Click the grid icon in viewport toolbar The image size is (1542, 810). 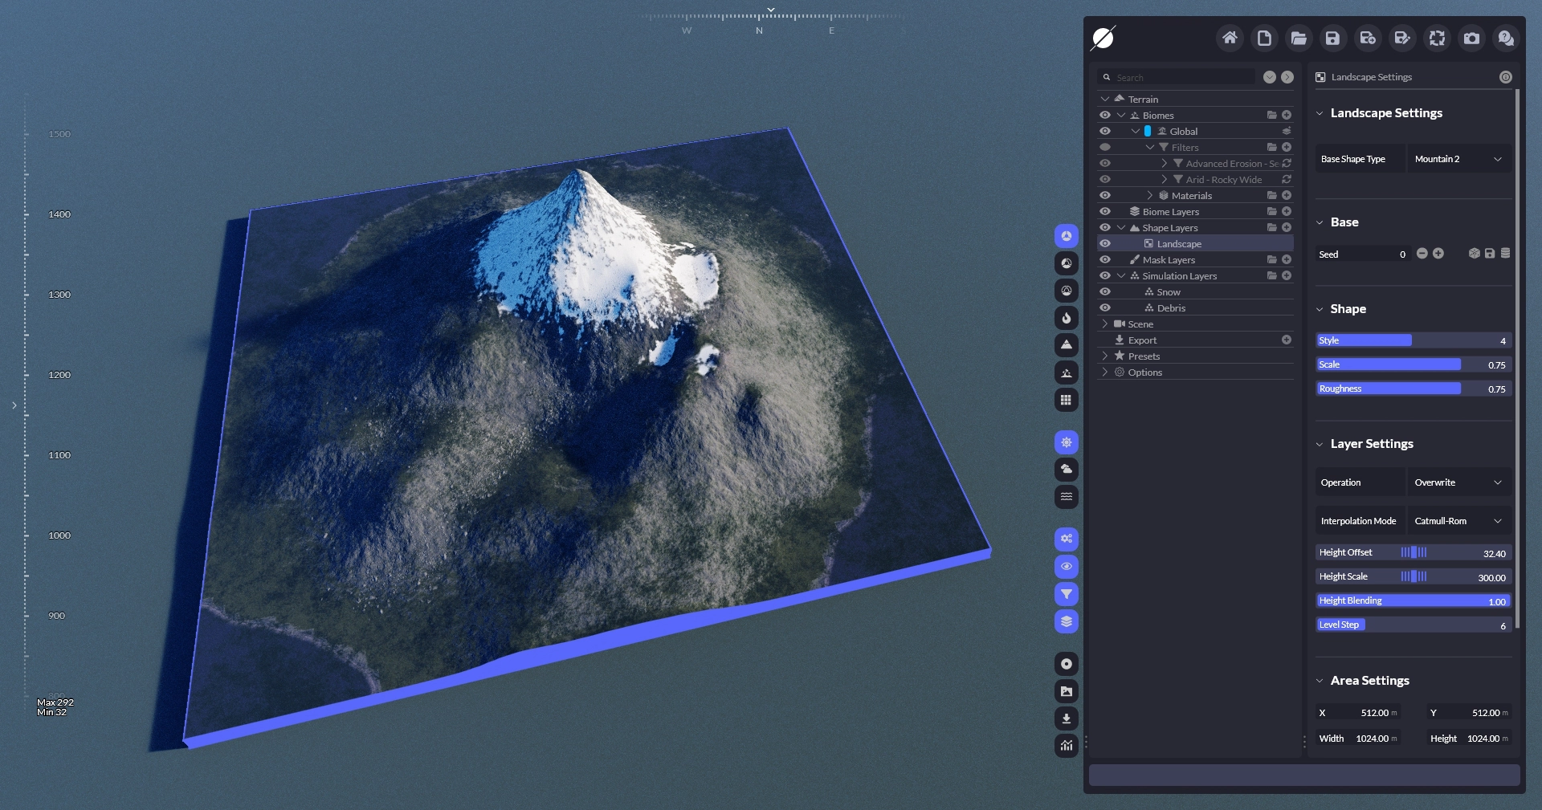(1066, 400)
